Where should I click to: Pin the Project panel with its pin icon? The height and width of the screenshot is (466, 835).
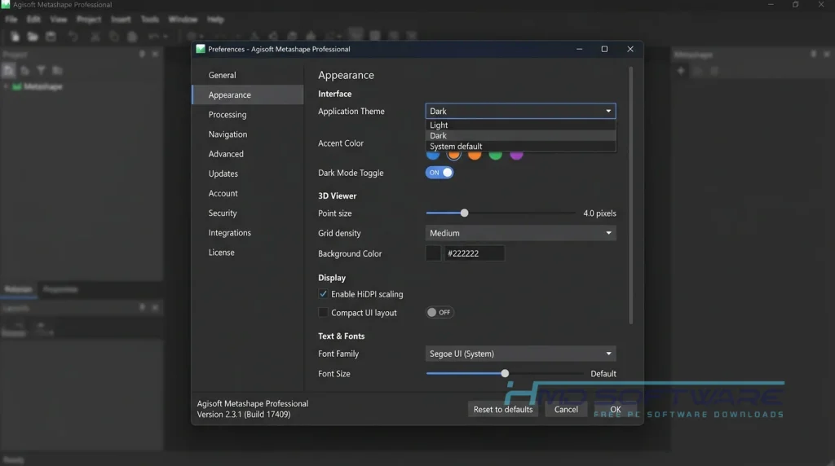click(x=142, y=55)
